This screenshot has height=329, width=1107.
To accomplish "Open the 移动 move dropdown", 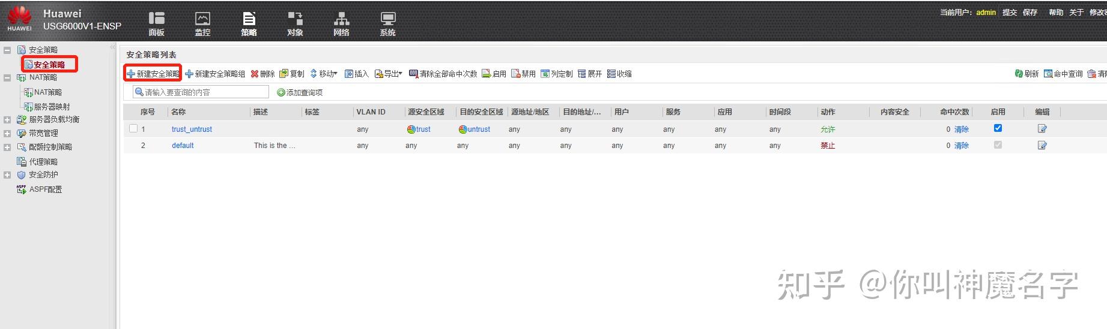I will (324, 74).
